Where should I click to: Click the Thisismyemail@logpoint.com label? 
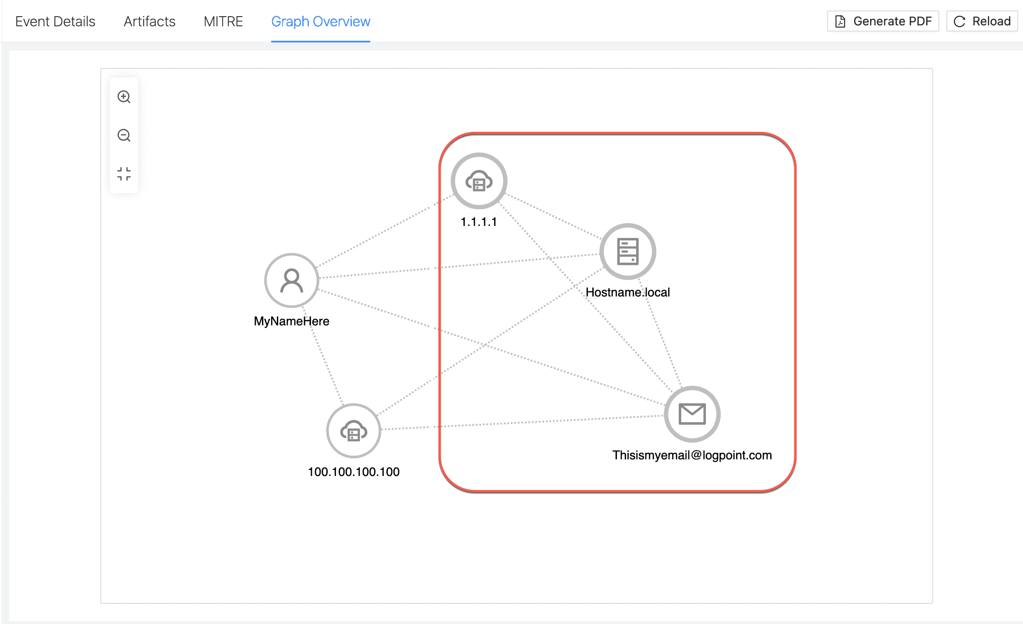tap(692, 455)
